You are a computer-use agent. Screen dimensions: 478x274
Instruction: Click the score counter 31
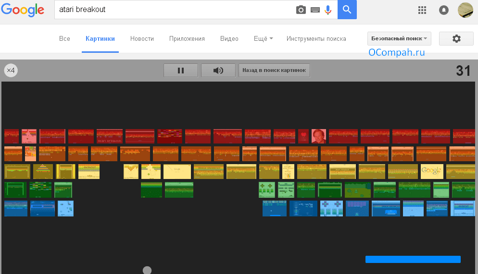tap(463, 71)
